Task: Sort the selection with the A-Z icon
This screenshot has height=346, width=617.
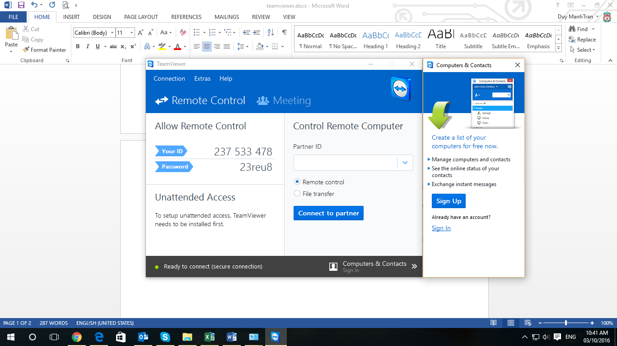Action: point(271,32)
